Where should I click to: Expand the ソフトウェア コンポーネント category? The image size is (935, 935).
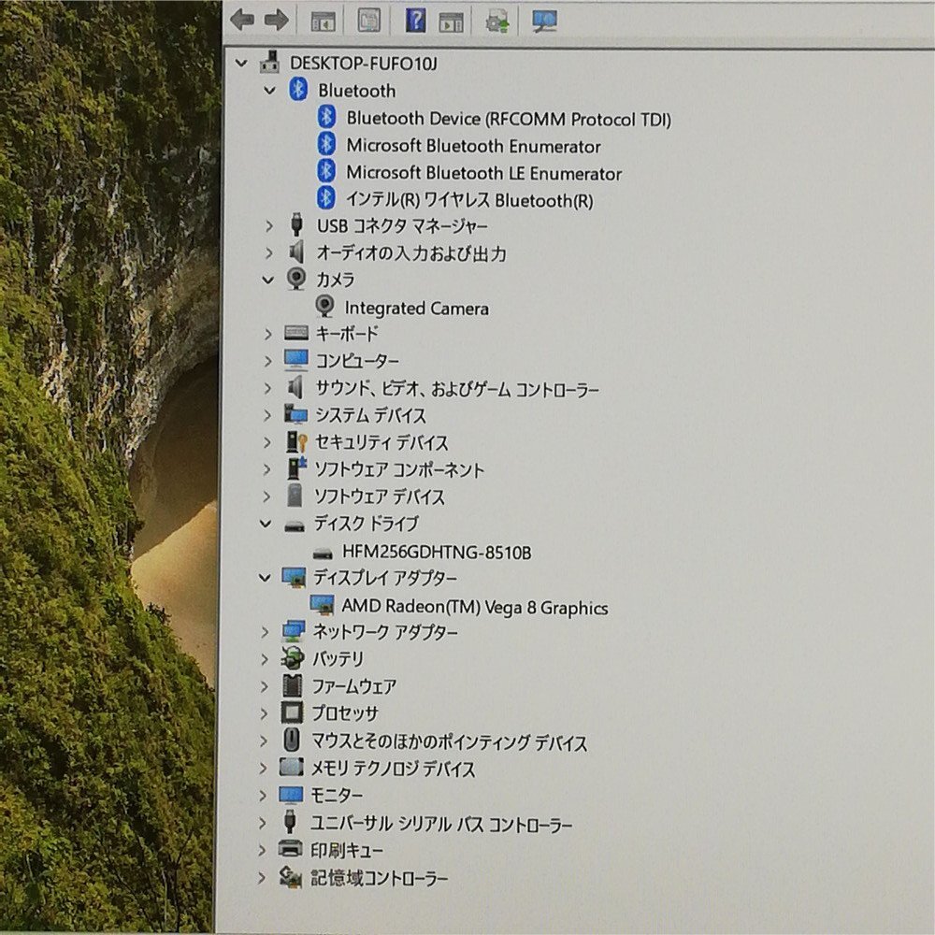coord(266,469)
